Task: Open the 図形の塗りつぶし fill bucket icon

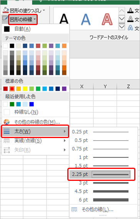Action: 6,10
